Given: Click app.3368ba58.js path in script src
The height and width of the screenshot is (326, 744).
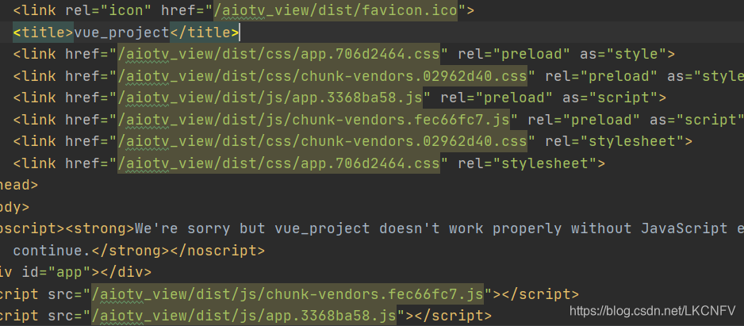Looking at the screenshot, I should (x=244, y=316).
